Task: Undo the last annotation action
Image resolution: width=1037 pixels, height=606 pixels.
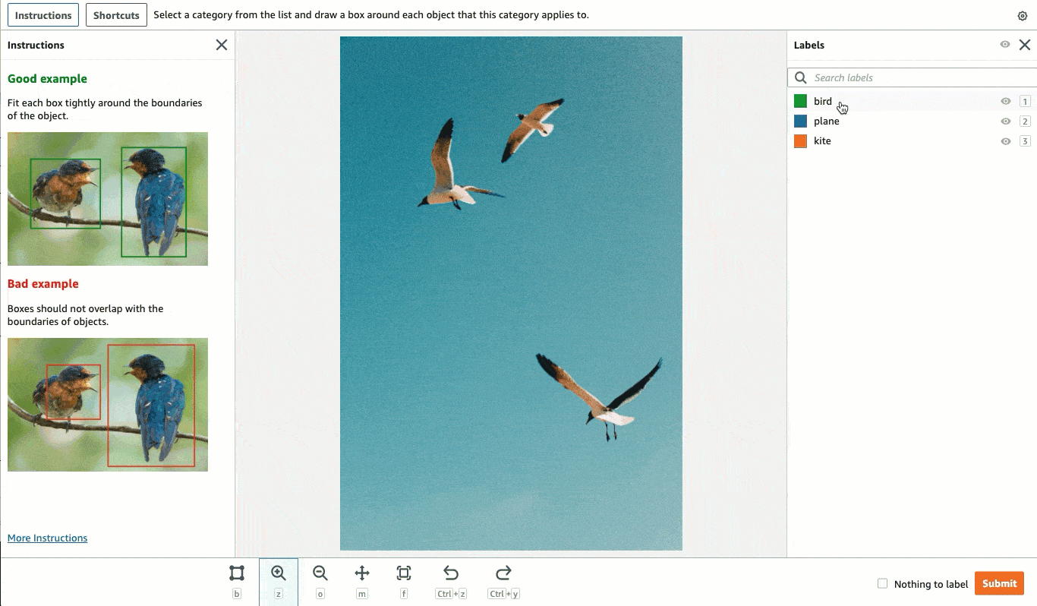Action: pos(451,573)
